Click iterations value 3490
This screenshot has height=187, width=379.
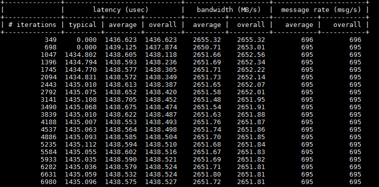pos(48,107)
